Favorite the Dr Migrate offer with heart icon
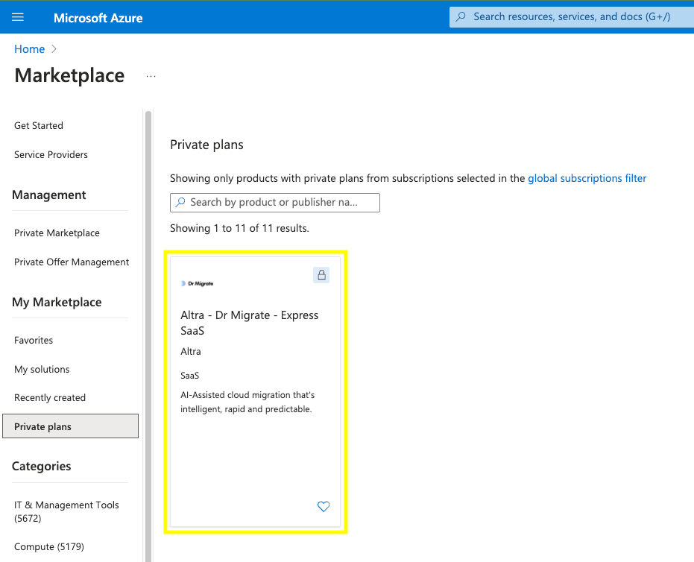 pos(324,506)
